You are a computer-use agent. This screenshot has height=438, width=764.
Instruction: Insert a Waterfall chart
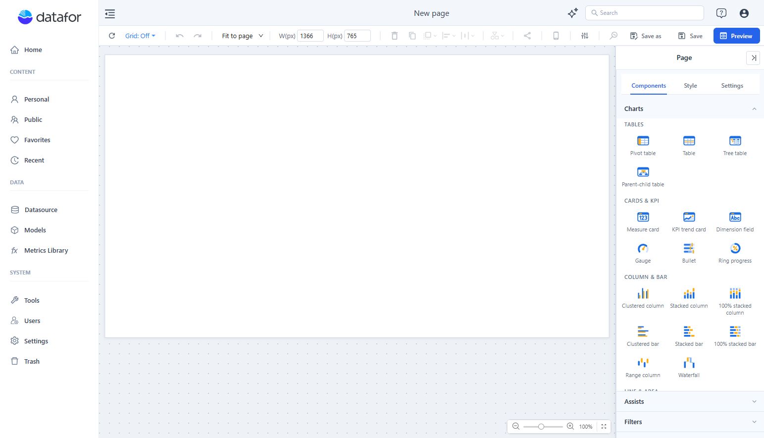[x=689, y=368]
